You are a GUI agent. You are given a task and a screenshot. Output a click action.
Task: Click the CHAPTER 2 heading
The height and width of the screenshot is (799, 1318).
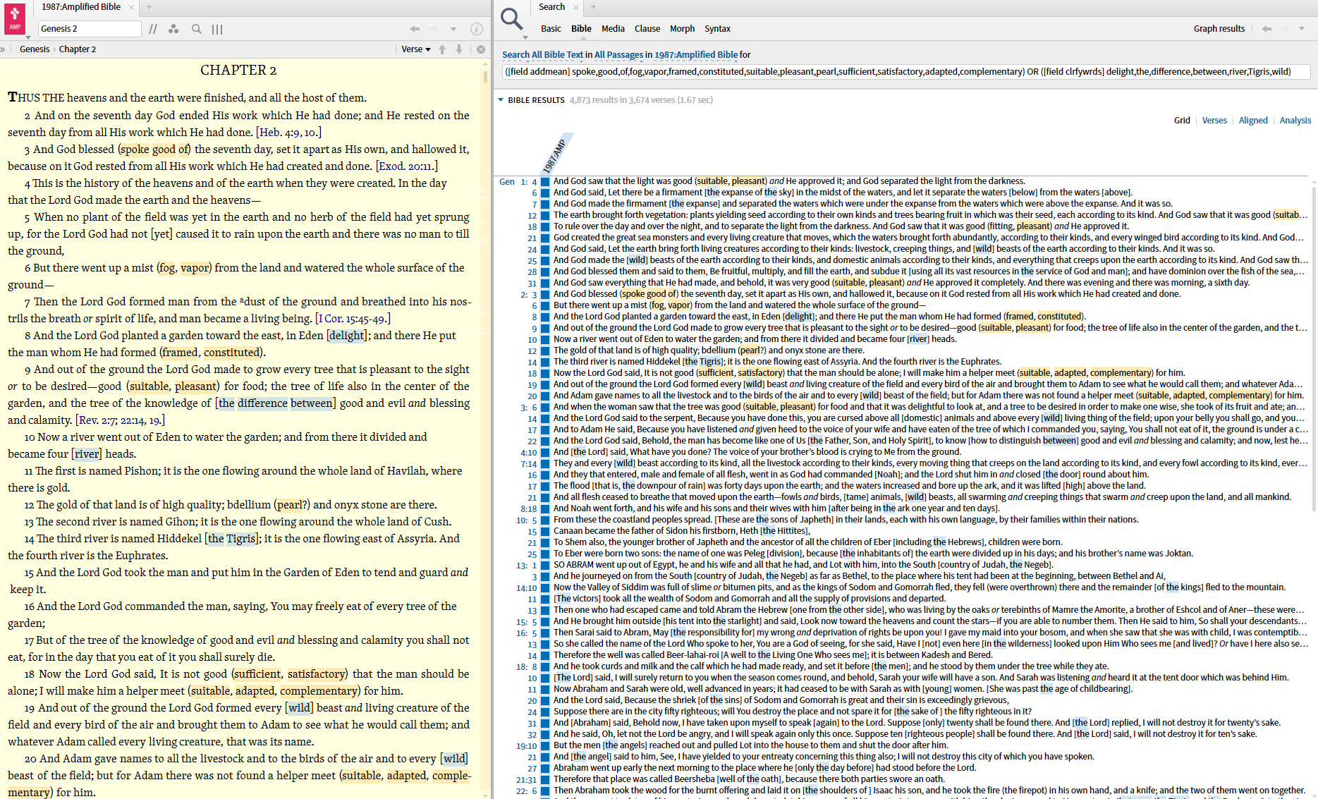pos(238,71)
